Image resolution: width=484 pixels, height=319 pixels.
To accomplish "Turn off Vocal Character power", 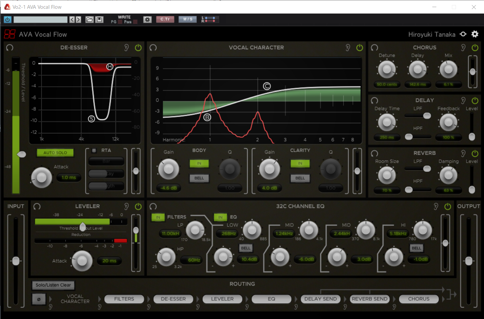I will pyautogui.click(x=360, y=48).
